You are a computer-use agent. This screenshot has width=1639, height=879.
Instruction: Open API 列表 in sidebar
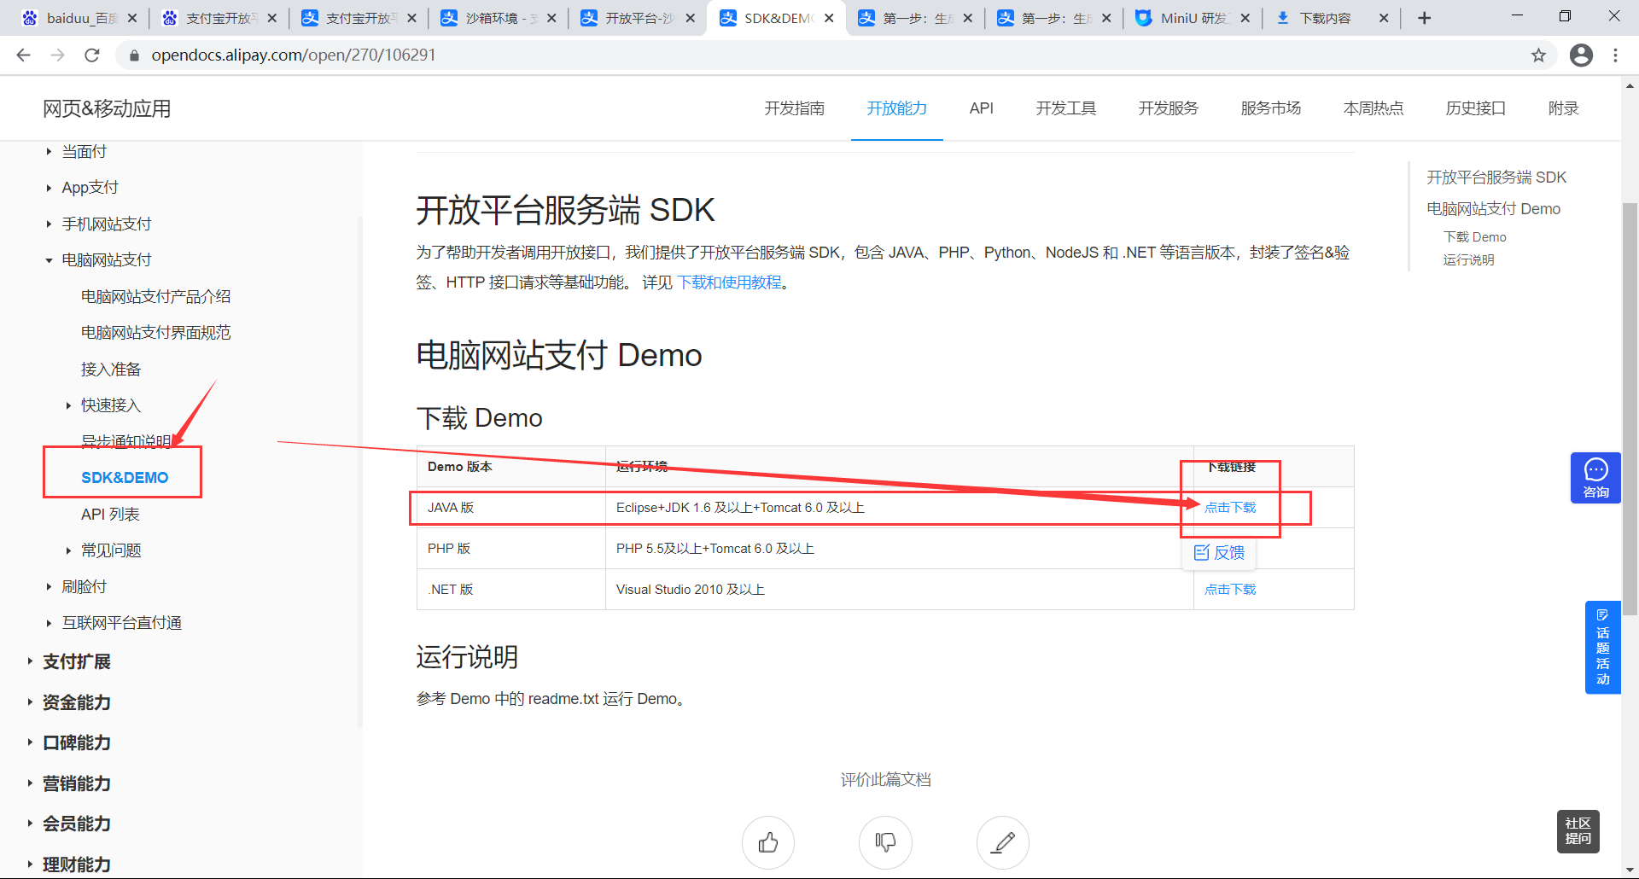click(x=110, y=515)
